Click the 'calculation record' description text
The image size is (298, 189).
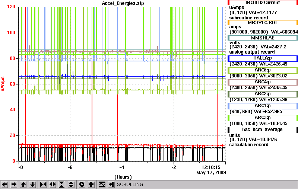tap(249, 145)
